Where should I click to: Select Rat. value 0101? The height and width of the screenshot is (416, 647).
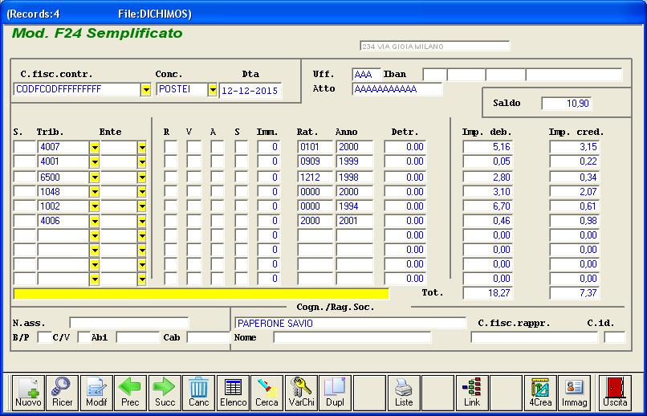pos(315,147)
